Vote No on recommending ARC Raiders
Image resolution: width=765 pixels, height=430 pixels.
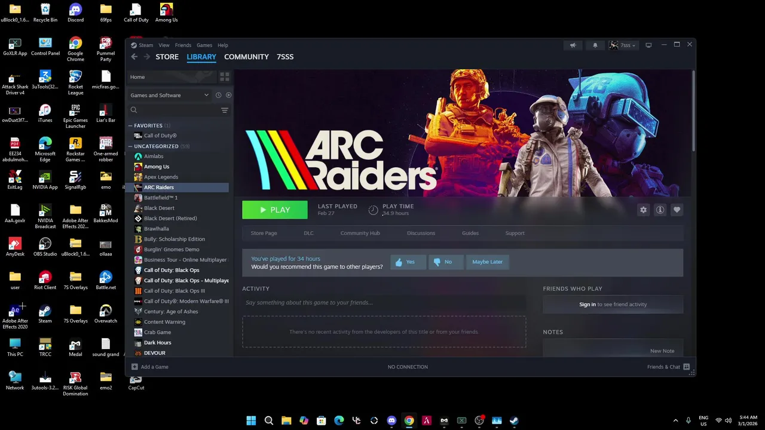pyautogui.click(x=446, y=262)
